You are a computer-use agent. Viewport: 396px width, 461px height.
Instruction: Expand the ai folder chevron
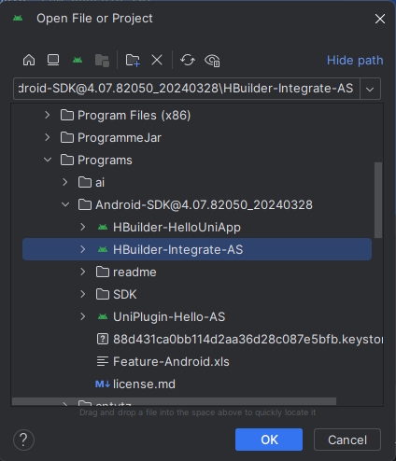(65, 182)
